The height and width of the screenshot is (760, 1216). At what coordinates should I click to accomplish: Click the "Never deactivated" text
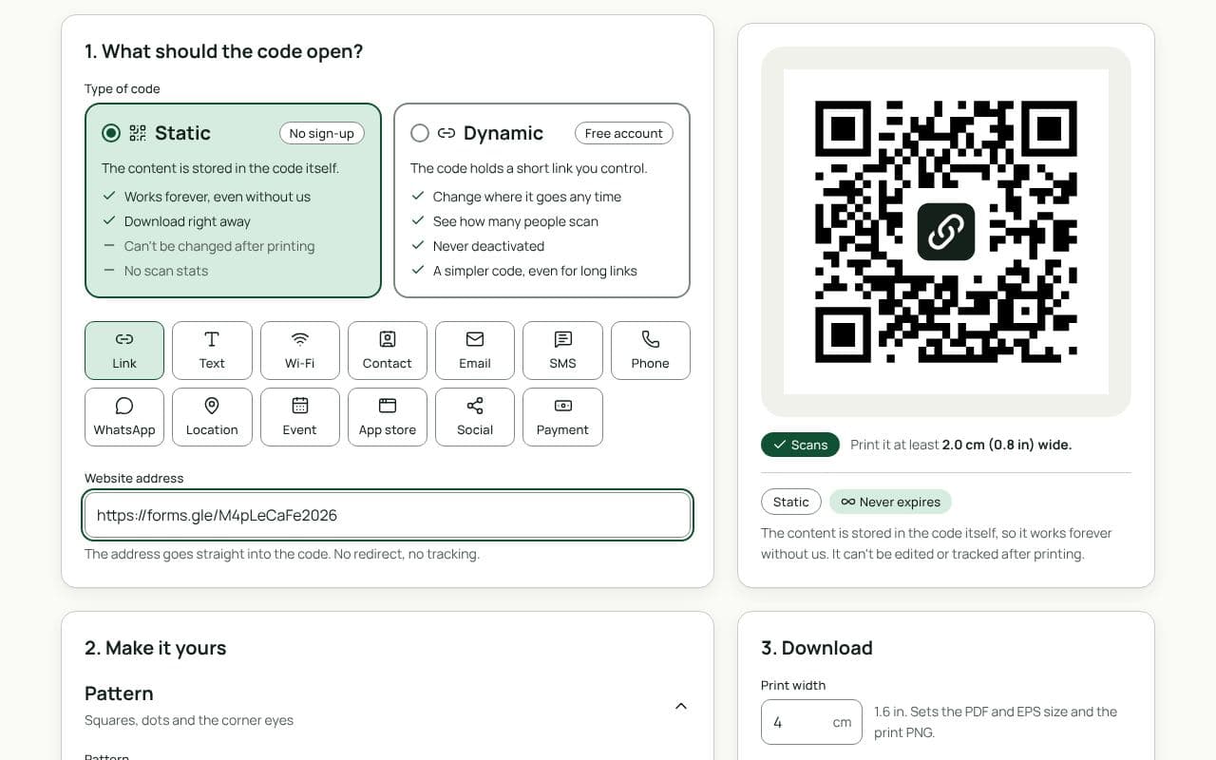pos(488,246)
